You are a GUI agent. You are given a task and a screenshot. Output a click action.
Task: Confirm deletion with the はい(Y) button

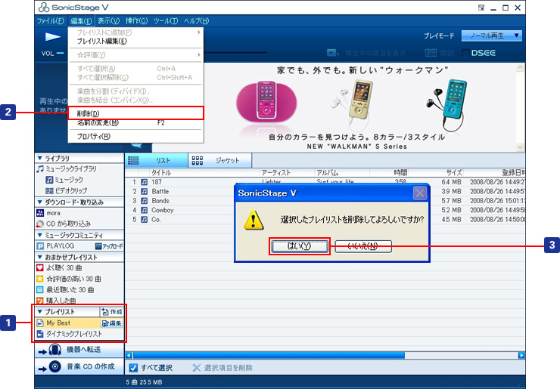(300, 246)
